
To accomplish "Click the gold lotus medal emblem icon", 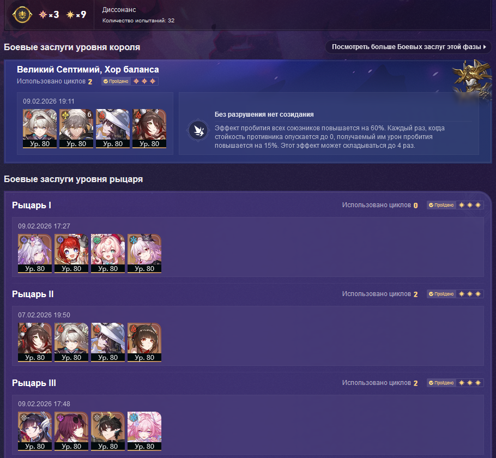I will pos(22,15).
